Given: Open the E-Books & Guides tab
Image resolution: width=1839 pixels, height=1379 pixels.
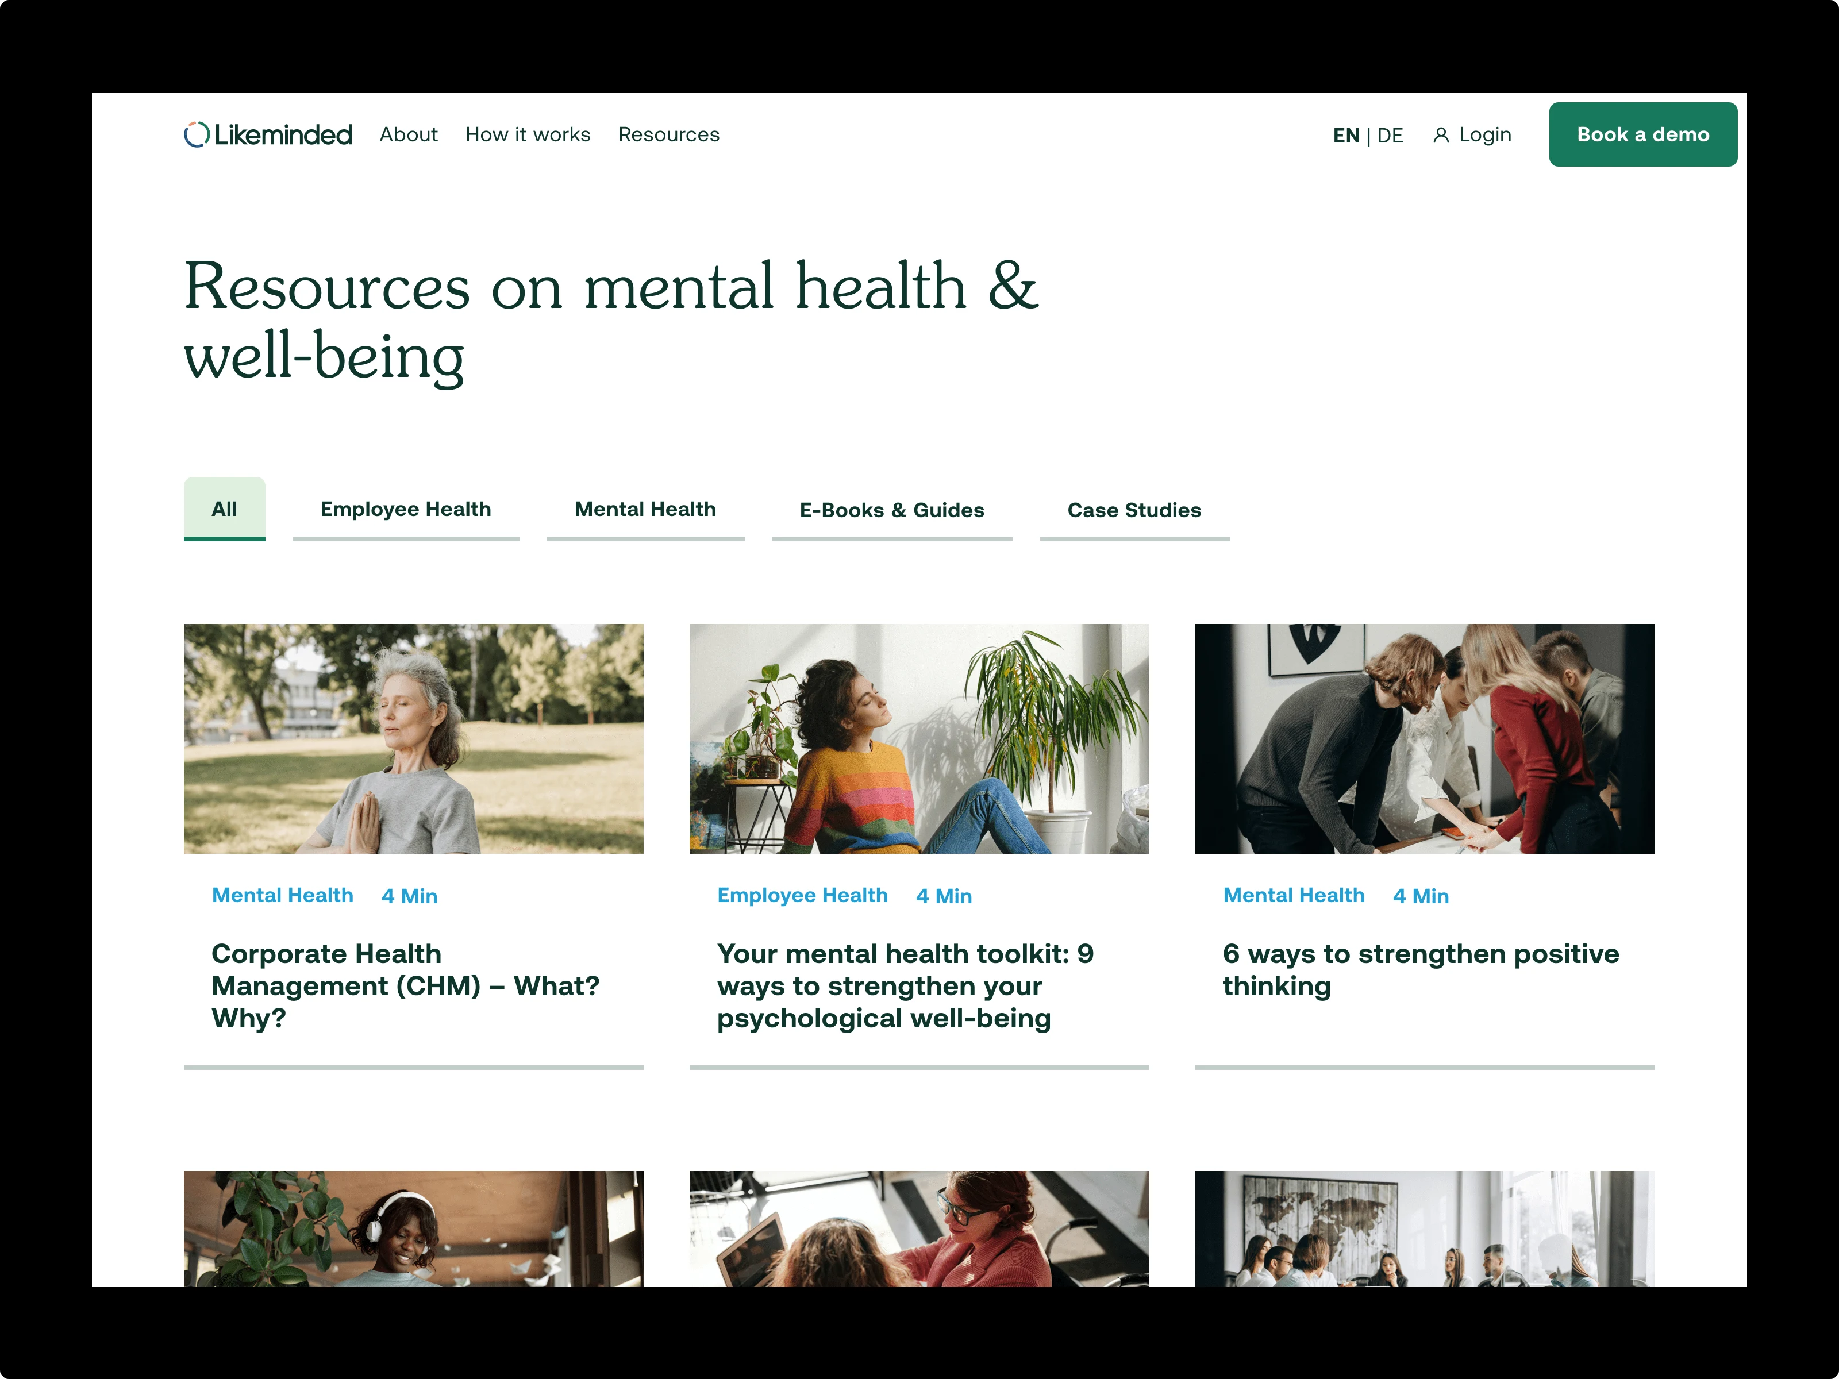Looking at the screenshot, I should [x=892, y=510].
